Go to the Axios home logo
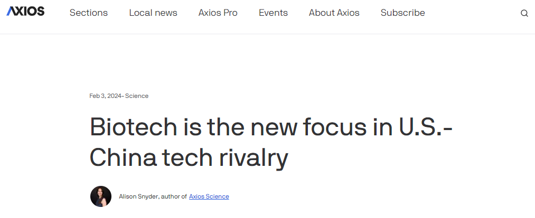 [25, 11]
